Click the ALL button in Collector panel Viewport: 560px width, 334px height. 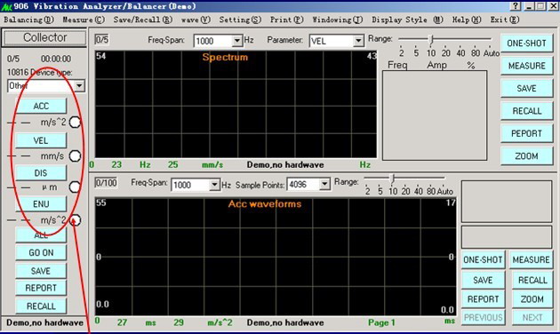pos(41,235)
